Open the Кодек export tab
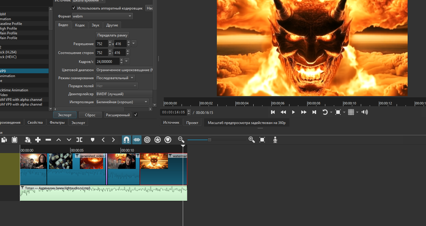 click(80, 25)
